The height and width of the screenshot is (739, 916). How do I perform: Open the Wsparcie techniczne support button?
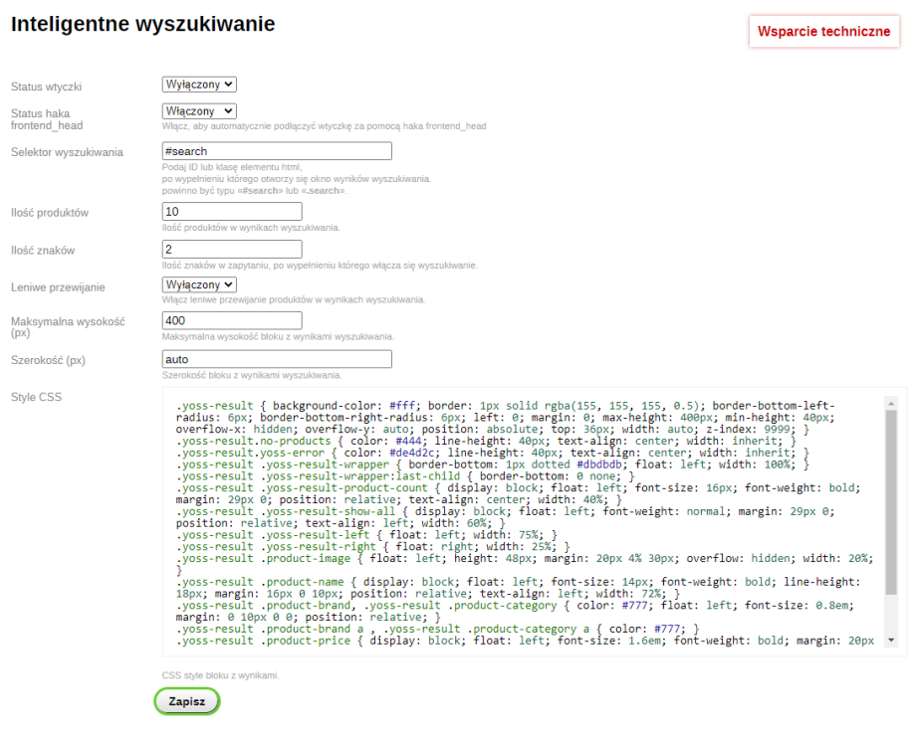(x=823, y=31)
